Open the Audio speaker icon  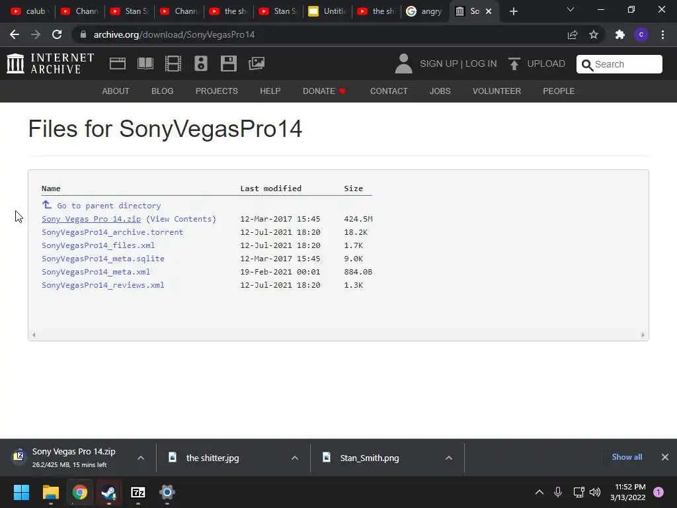coord(201,63)
